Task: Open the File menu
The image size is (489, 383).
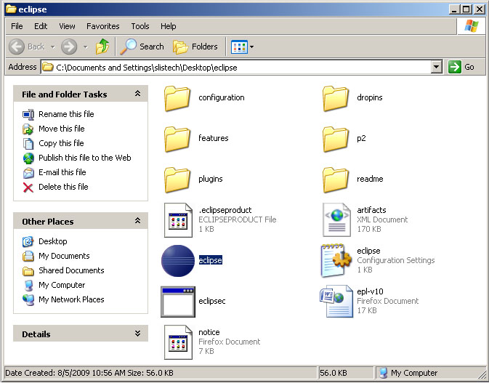Action: (17, 26)
